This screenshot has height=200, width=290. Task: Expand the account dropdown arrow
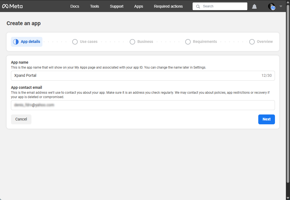tap(281, 6)
